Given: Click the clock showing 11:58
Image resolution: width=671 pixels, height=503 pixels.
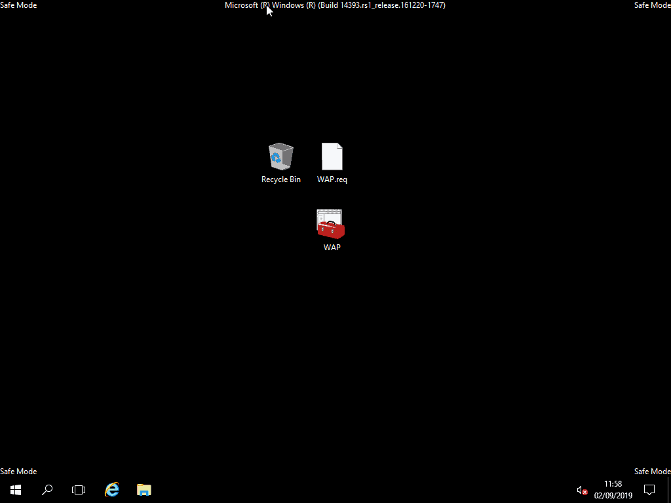Looking at the screenshot, I should 613,483.
